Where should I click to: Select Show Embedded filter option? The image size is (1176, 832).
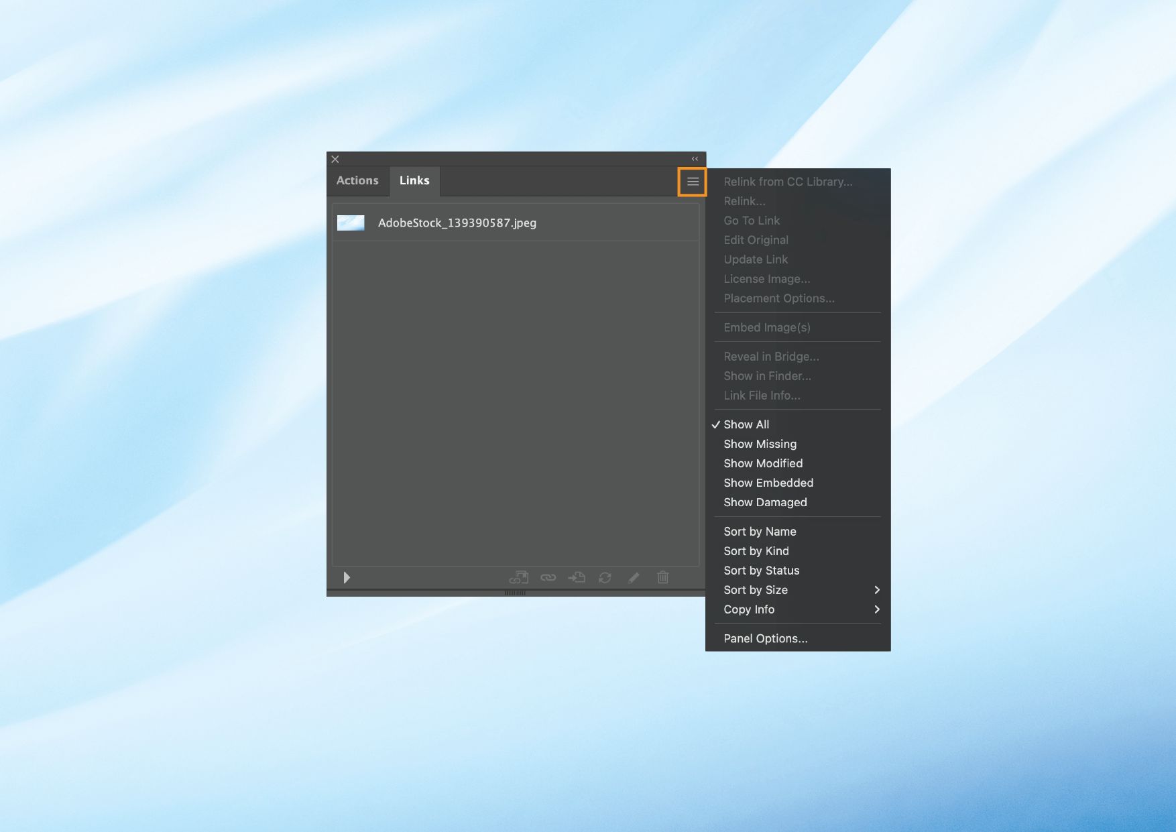tap(798, 483)
